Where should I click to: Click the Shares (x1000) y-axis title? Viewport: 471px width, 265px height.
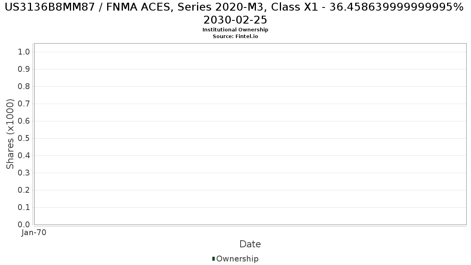pyautogui.click(x=10, y=134)
